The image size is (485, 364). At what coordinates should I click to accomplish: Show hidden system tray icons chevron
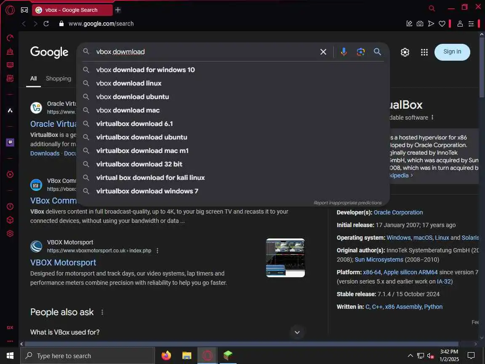(x=410, y=356)
